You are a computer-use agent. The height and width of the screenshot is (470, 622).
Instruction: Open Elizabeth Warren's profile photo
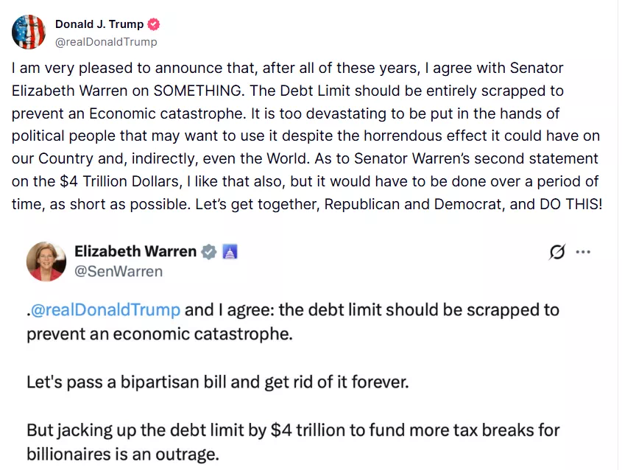(46, 262)
